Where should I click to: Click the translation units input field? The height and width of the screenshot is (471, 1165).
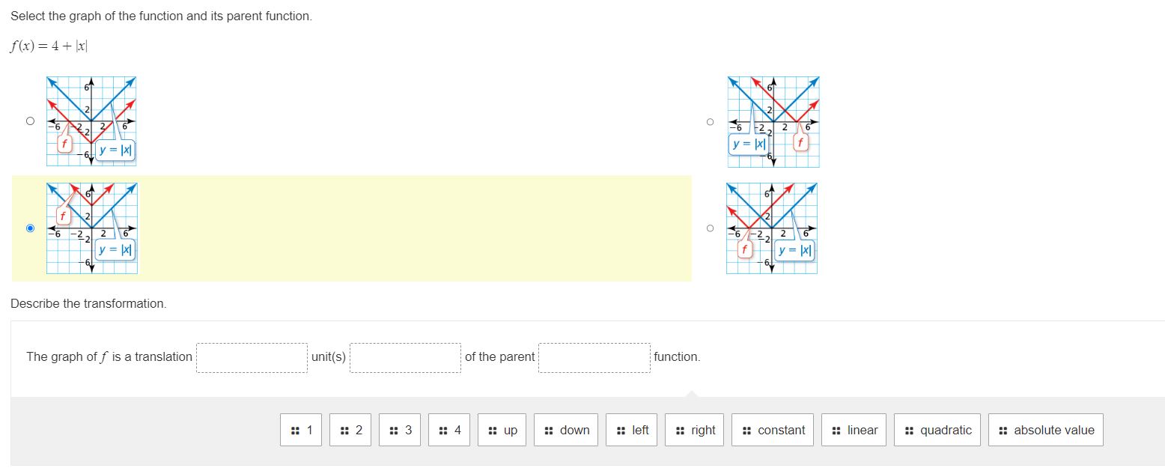pyautogui.click(x=252, y=356)
